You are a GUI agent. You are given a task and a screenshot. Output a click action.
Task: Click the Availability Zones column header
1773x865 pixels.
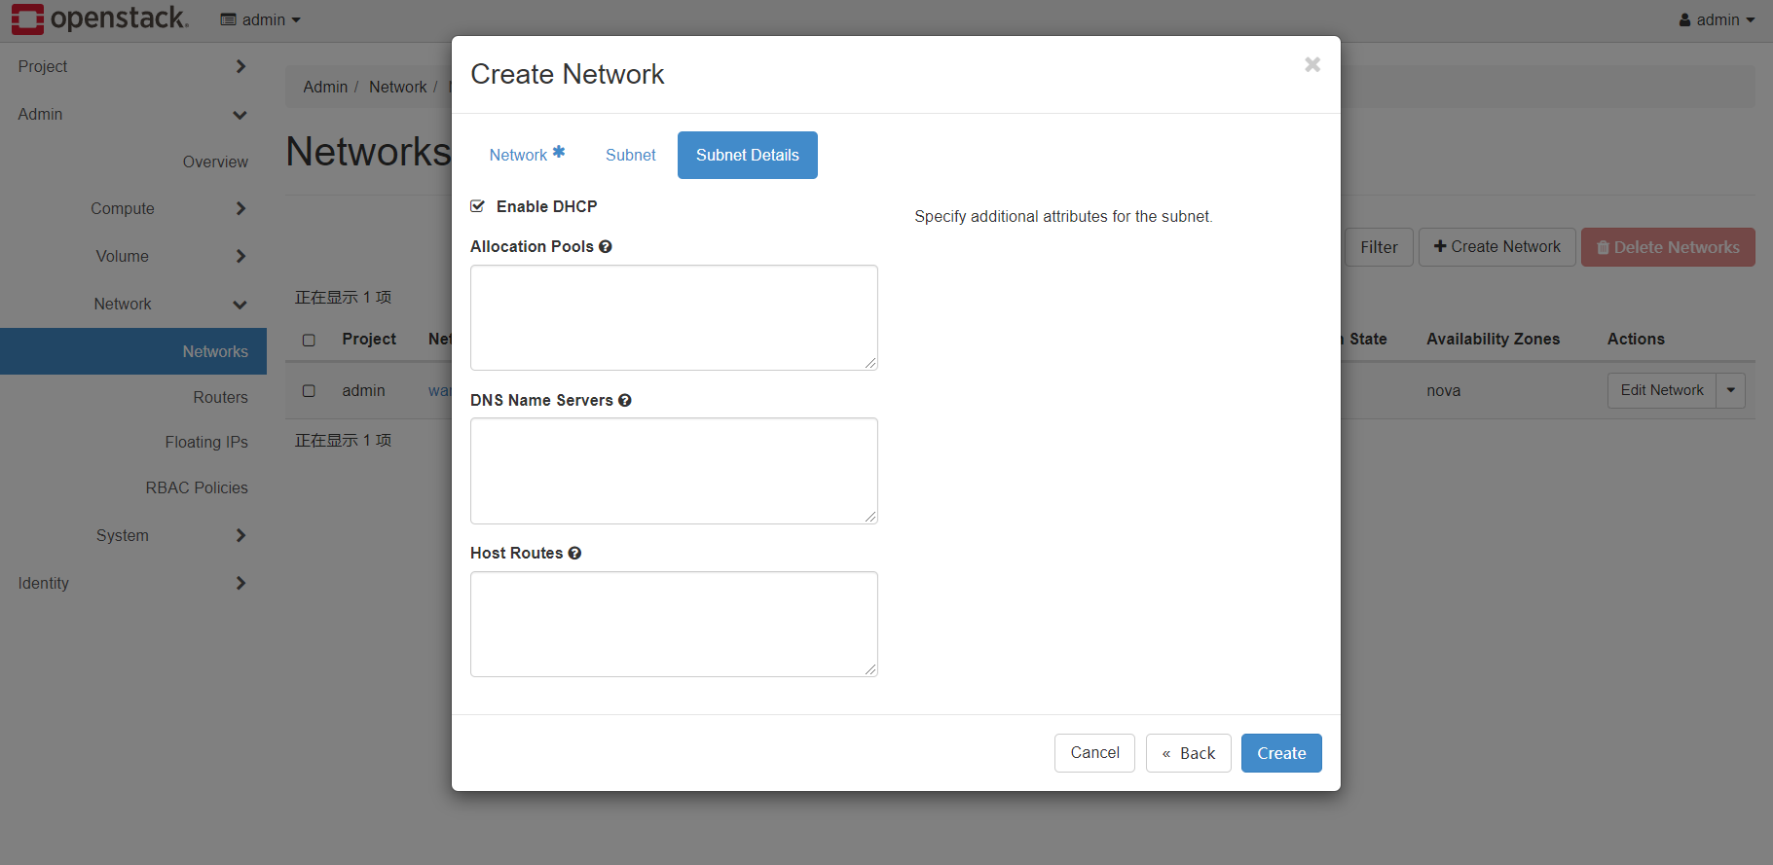(x=1493, y=339)
